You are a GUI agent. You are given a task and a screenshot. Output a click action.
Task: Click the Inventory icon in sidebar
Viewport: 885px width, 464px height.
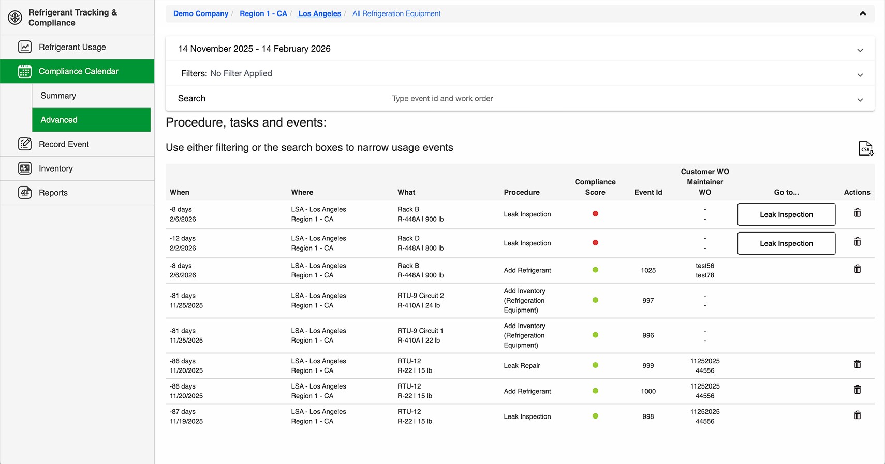click(25, 168)
